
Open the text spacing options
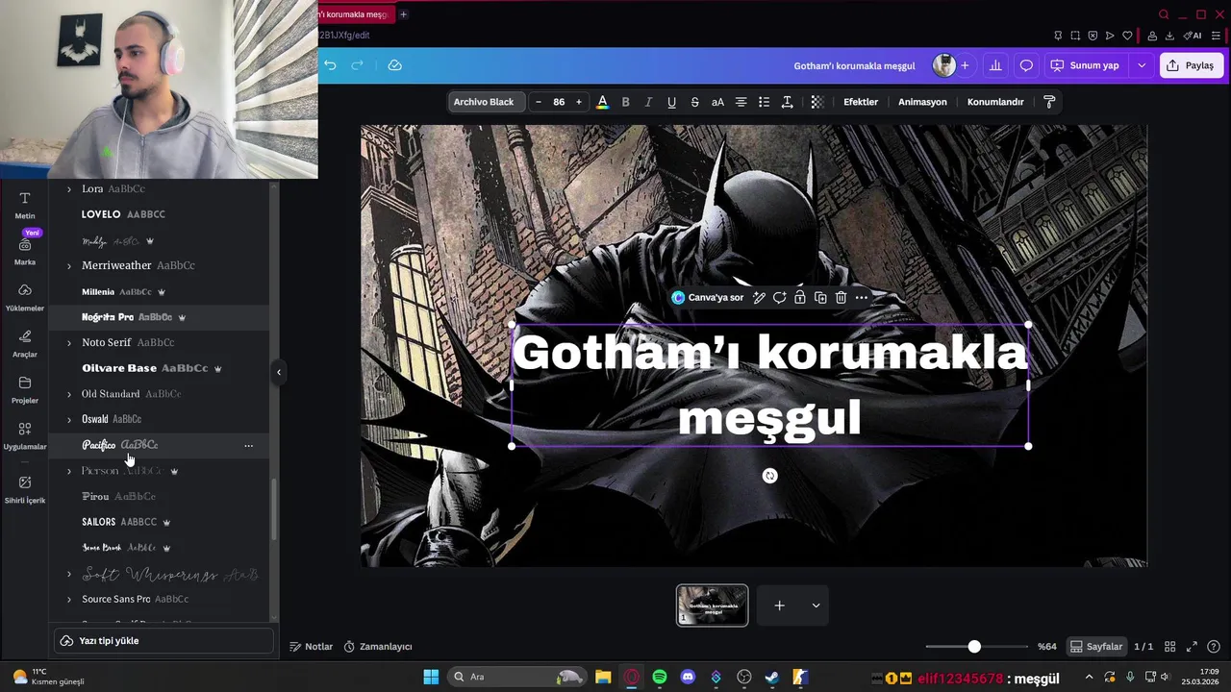click(x=787, y=102)
